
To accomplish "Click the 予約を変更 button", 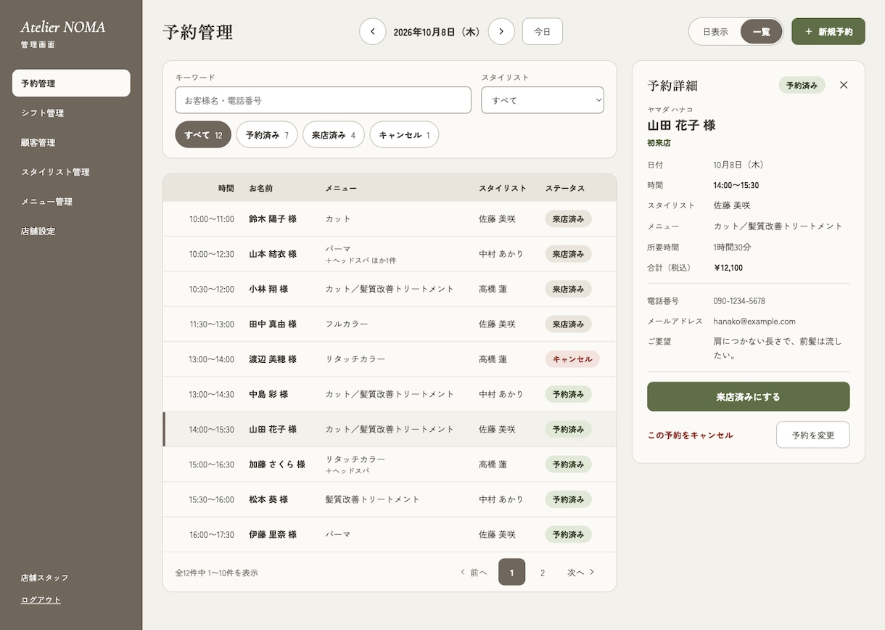I will pyautogui.click(x=813, y=435).
